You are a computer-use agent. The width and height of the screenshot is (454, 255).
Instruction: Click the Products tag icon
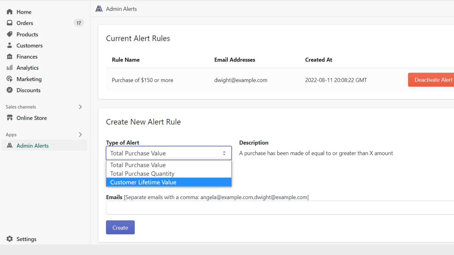tap(10, 34)
